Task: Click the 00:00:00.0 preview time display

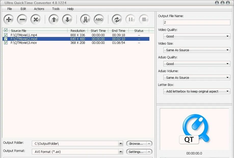Action: click(x=194, y=153)
